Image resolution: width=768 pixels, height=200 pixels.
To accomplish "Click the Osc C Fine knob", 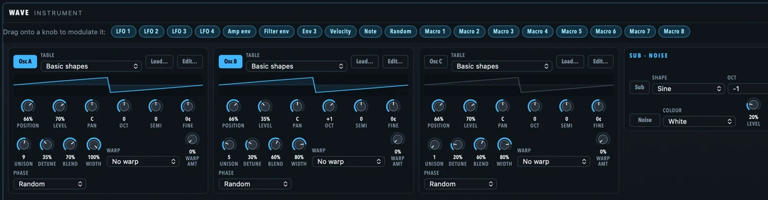I will 599,106.
